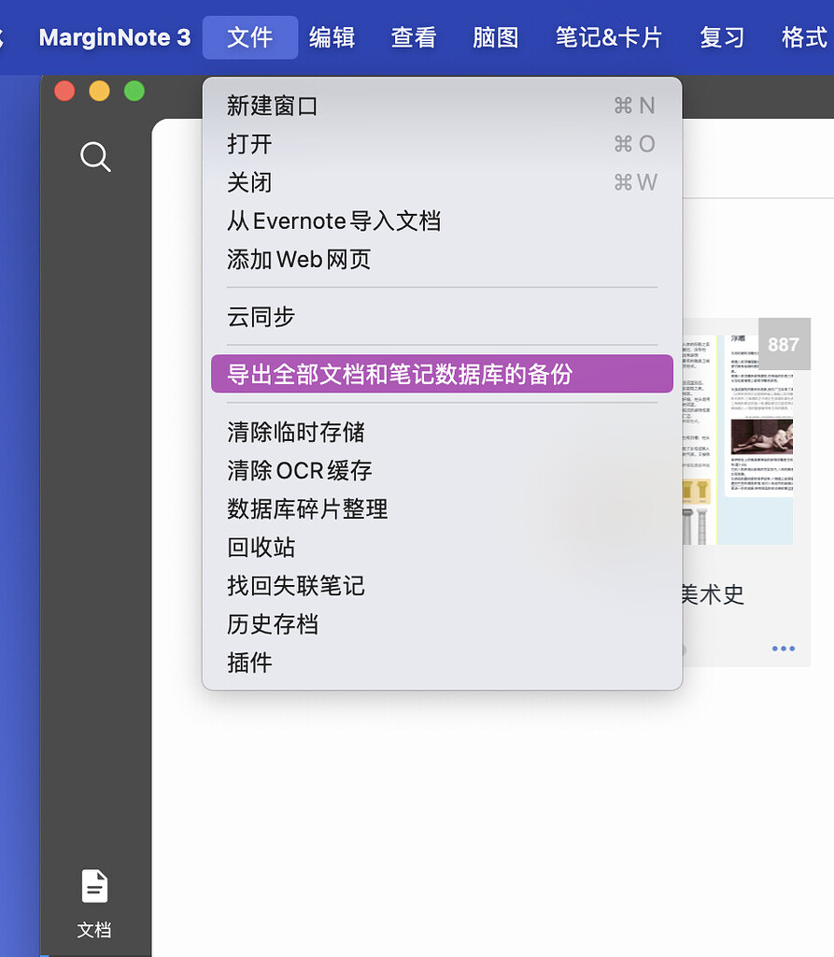
Task: Open the 脑图 menu in the menu bar
Action: coord(494,37)
